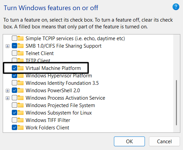The image size is (183, 150).
Task: Click the features list vertical scrollbar thumb
Action: [x=176, y=103]
